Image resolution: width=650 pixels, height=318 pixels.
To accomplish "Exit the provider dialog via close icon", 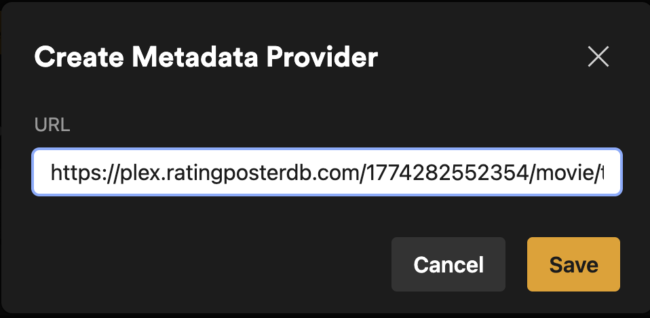I will click(598, 56).
